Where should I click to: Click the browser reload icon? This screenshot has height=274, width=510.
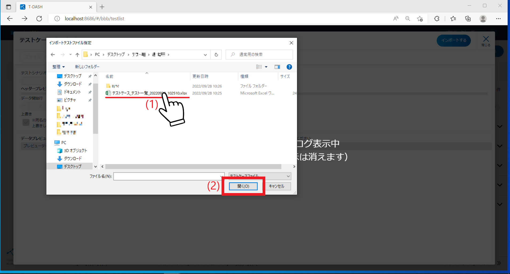[39, 19]
